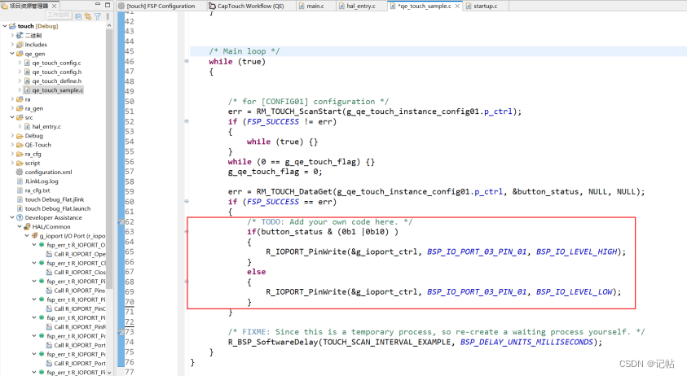Viewport: 687px width, 376px height.
Task: Minimize the project explorer panel
Action: coord(98,5)
